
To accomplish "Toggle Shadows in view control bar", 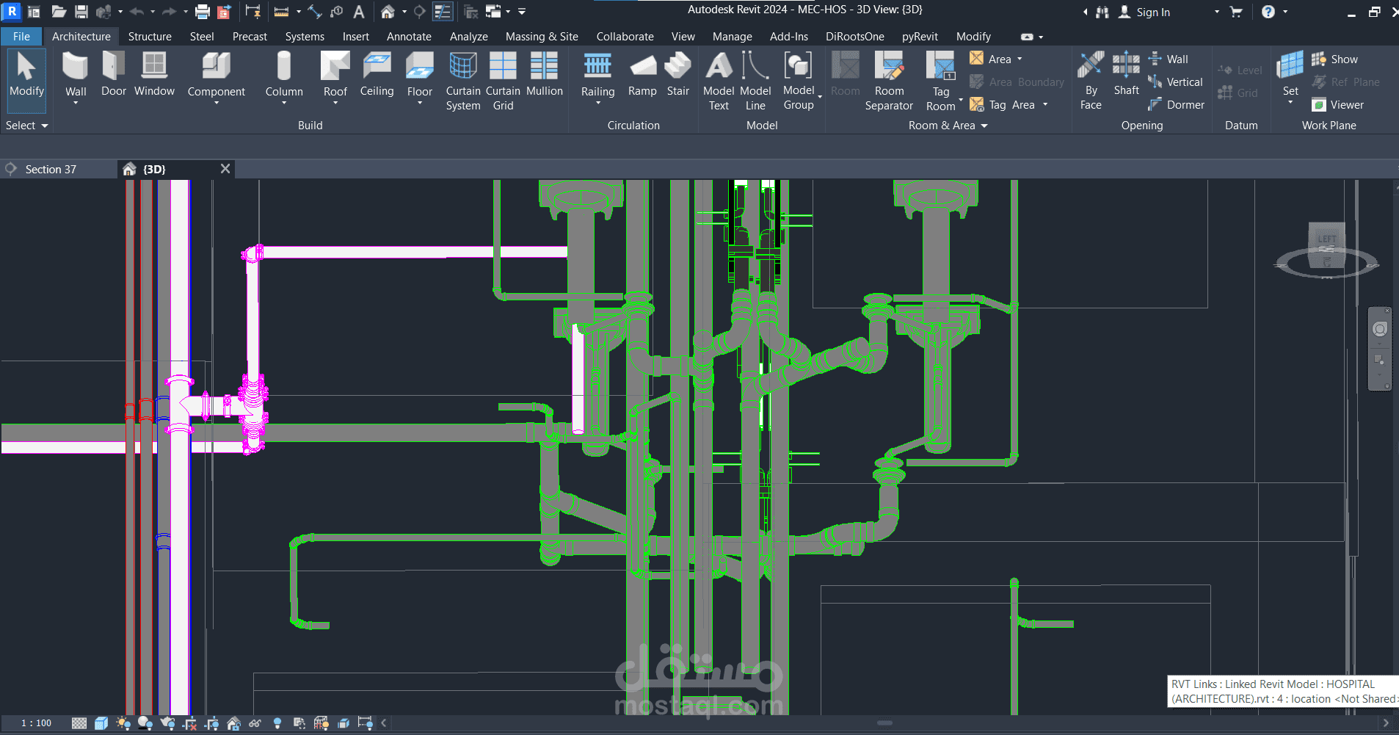I will pyautogui.click(x=145, y=724).
